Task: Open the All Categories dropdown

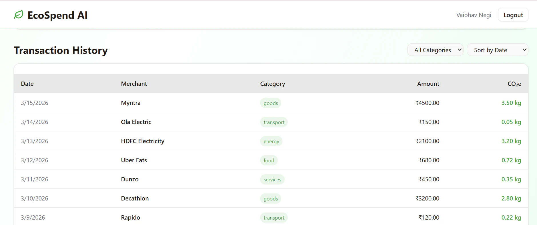Action: (x=435, y=50)
